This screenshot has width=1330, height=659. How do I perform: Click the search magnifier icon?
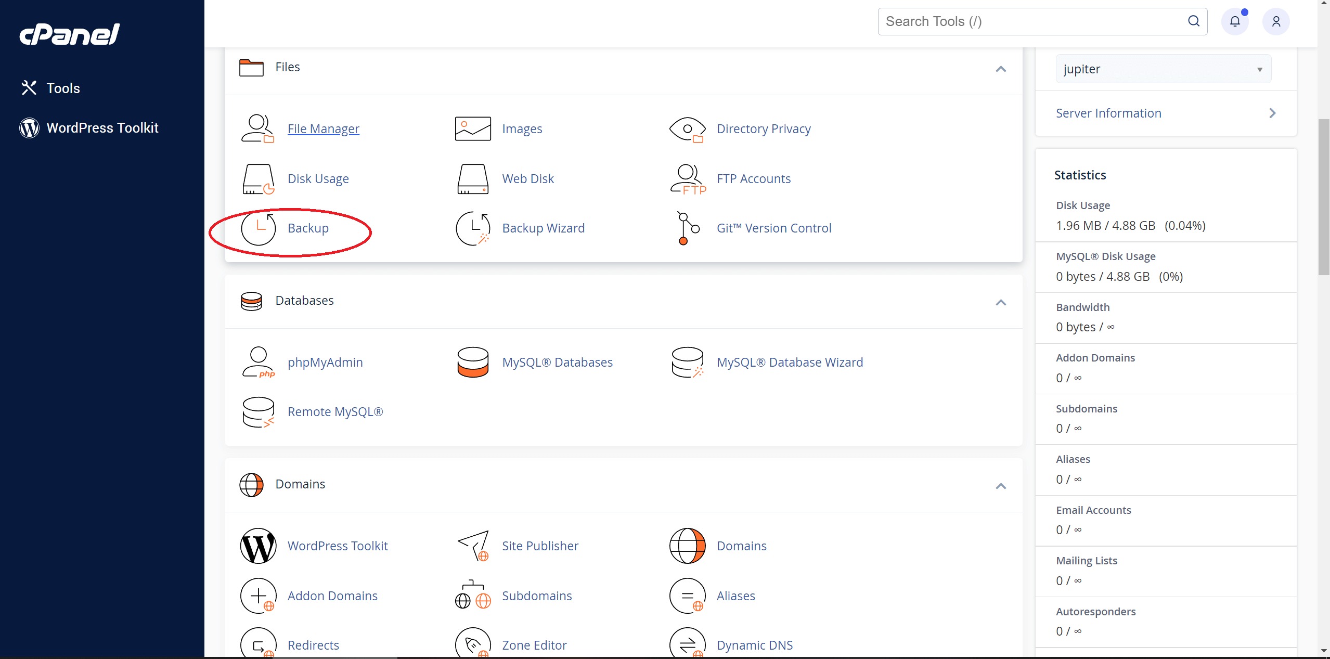point(1194,21)
